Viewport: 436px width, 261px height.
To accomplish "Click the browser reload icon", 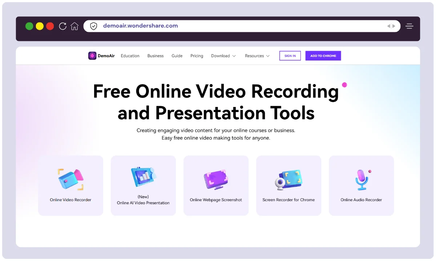I will click(x=62, y=26).
